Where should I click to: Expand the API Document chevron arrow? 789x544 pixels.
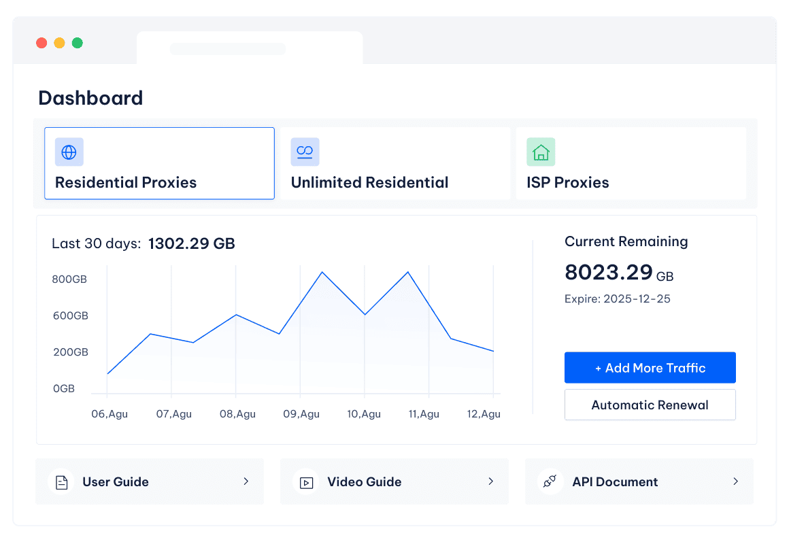click(x=735, y=481)
